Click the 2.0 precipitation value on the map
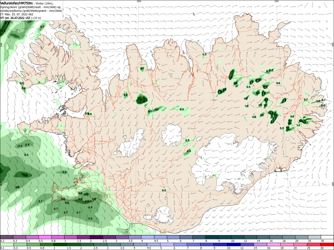Screen dimensions: 334x250 tap(3, 31)
